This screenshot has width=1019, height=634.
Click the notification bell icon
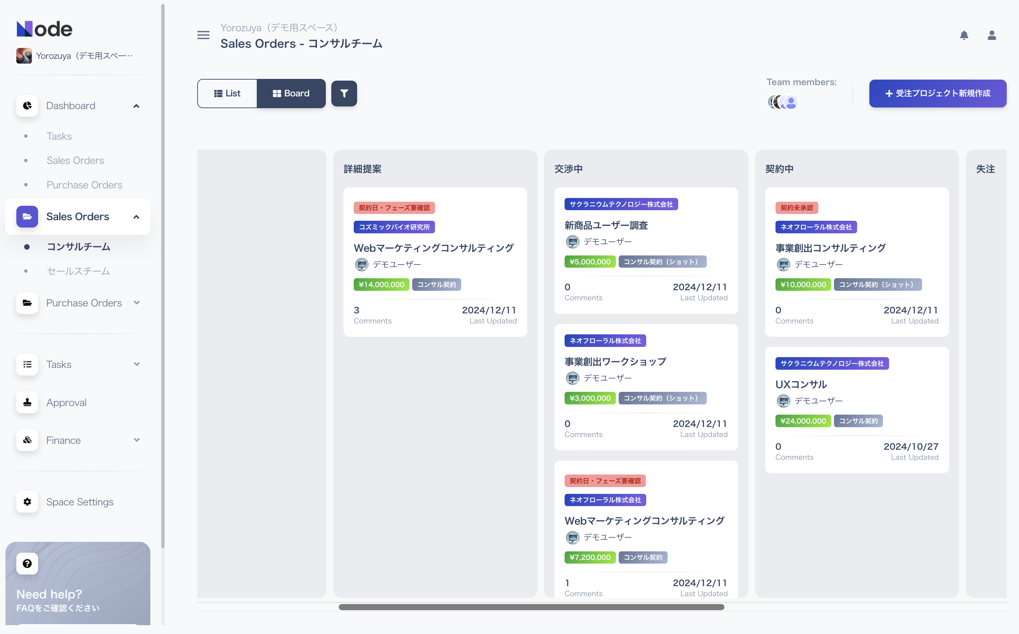964,35
